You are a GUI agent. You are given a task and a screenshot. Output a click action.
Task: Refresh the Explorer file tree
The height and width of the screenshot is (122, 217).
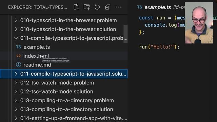tap(97, 7)
